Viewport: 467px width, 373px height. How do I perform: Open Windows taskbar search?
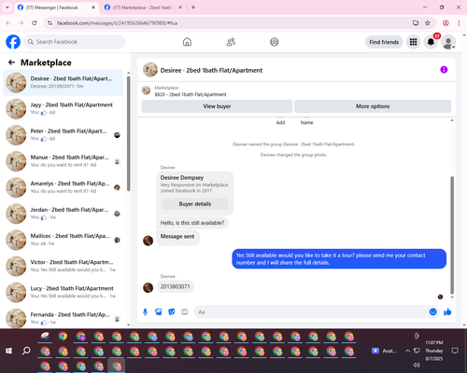click(x=26, y=351)
